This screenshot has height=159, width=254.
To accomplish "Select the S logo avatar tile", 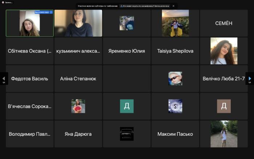I will (175, 106).
